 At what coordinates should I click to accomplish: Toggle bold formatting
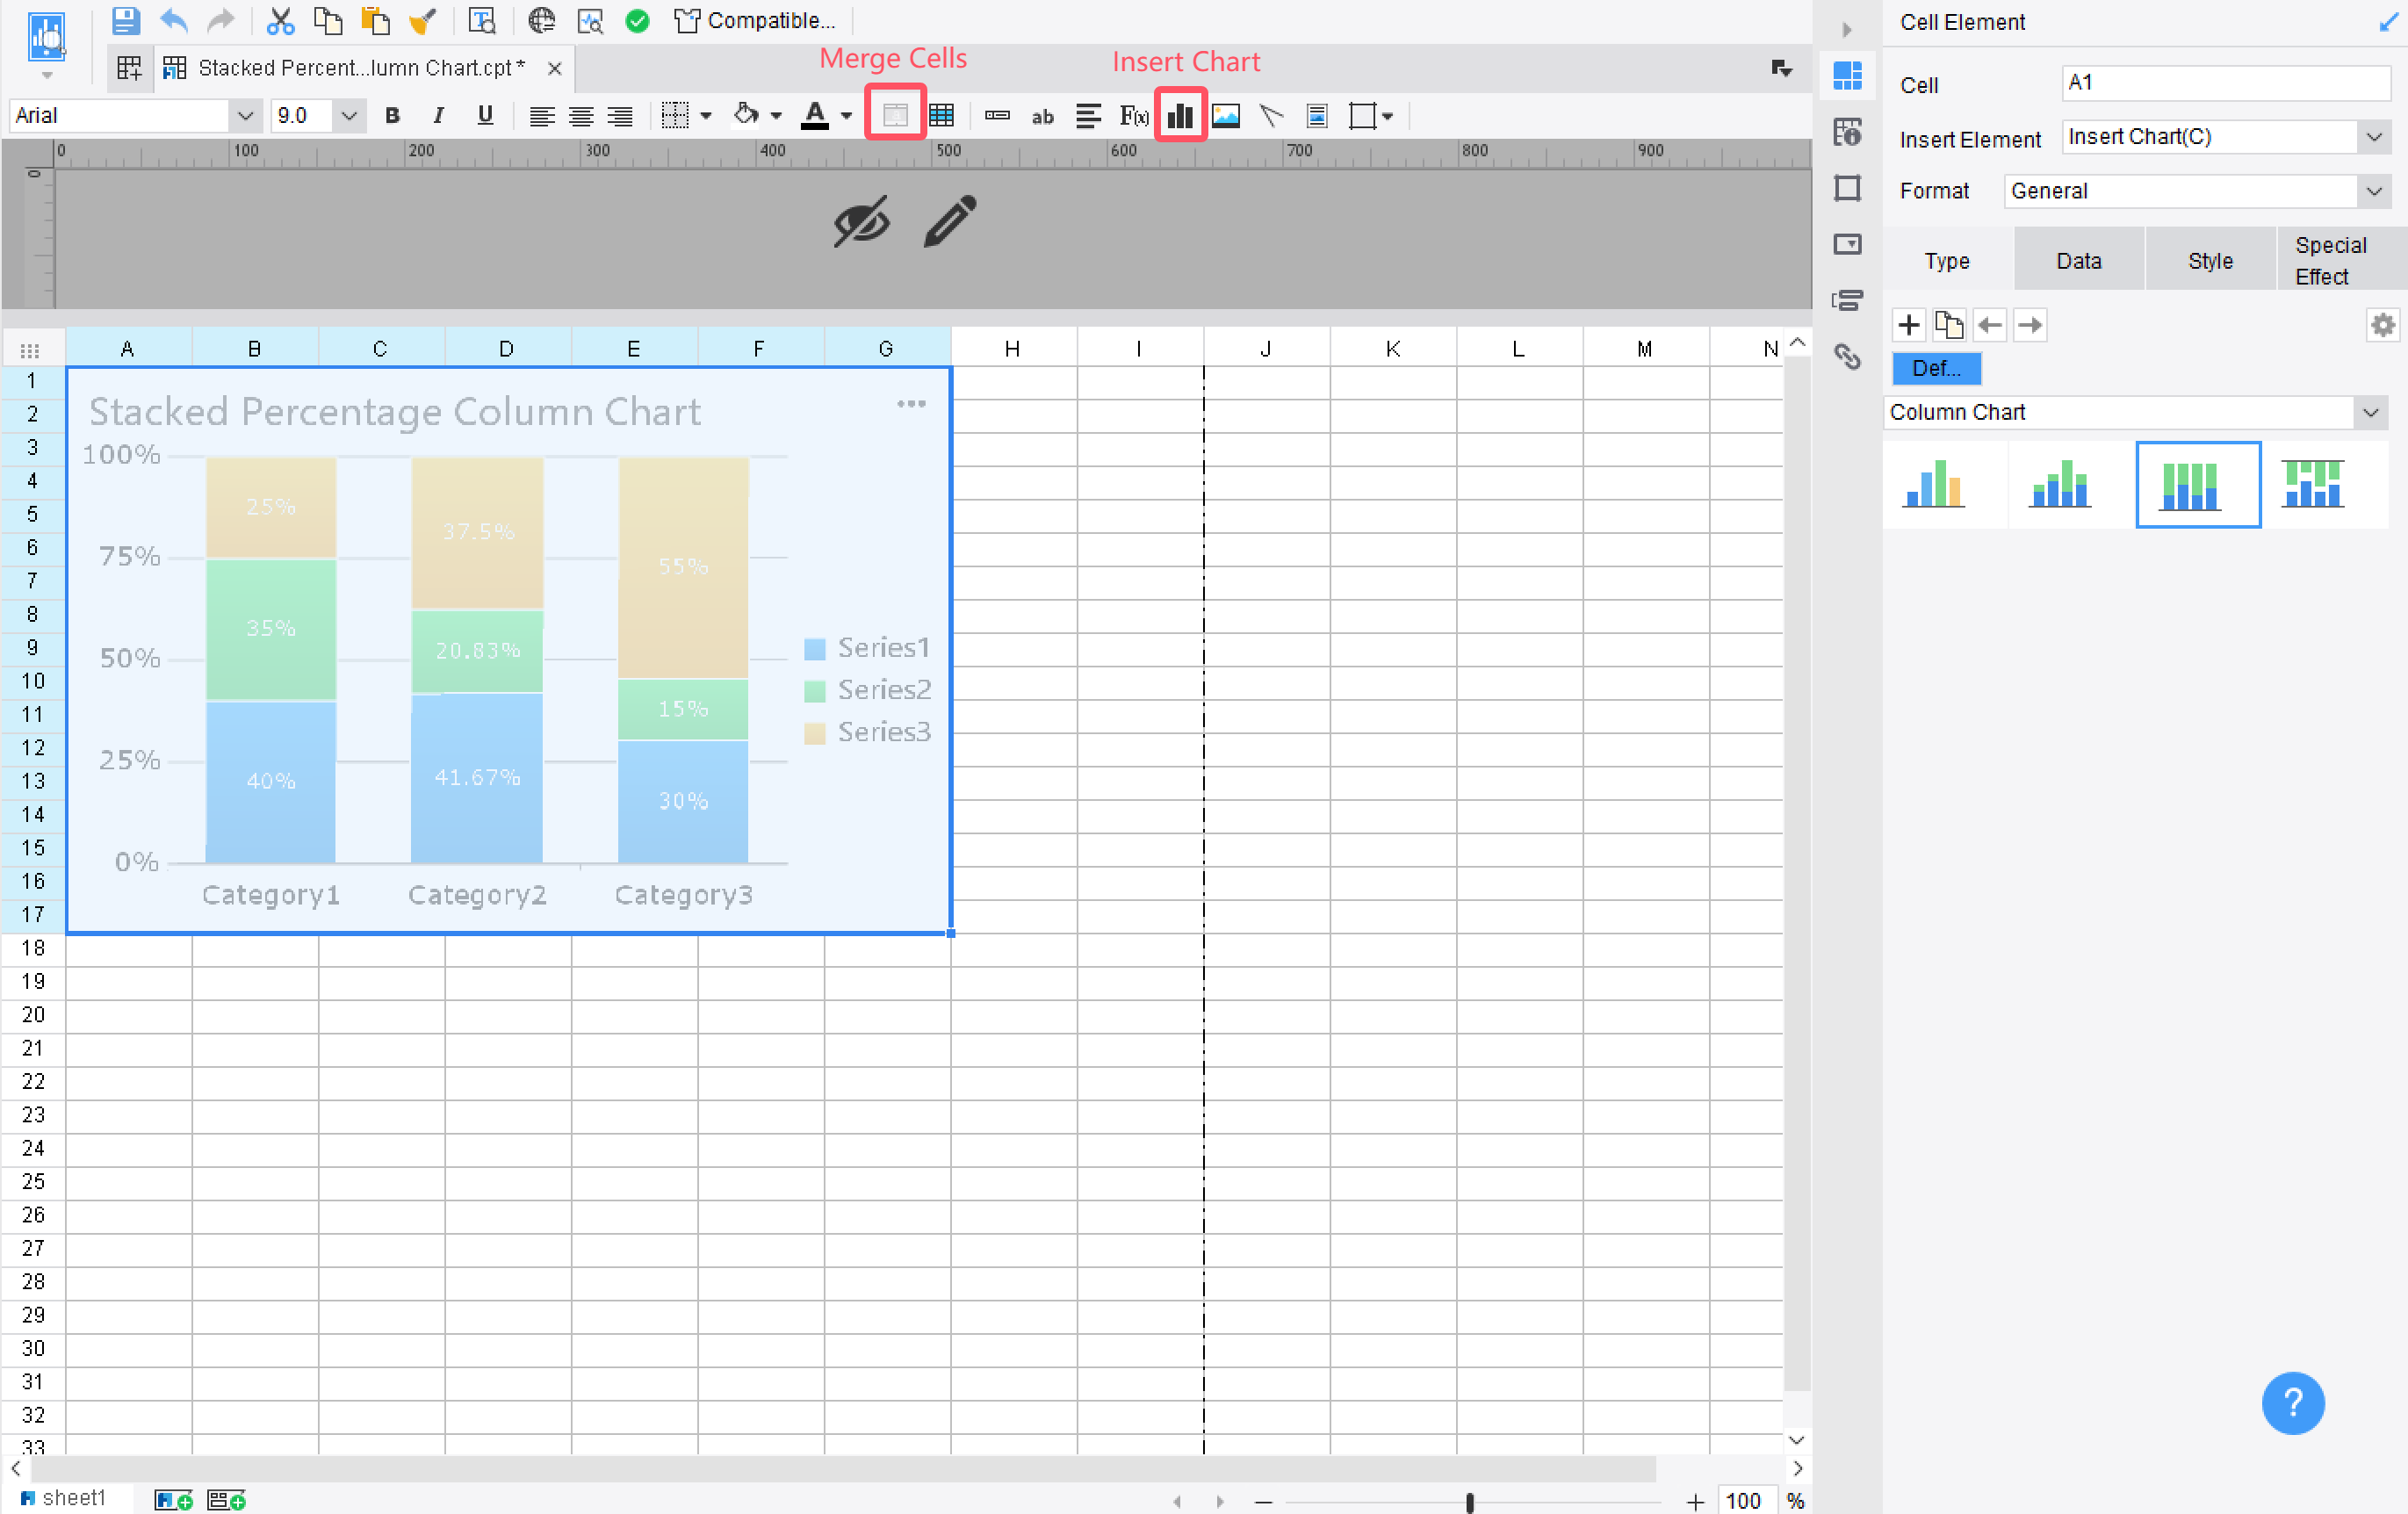point(392,115)
